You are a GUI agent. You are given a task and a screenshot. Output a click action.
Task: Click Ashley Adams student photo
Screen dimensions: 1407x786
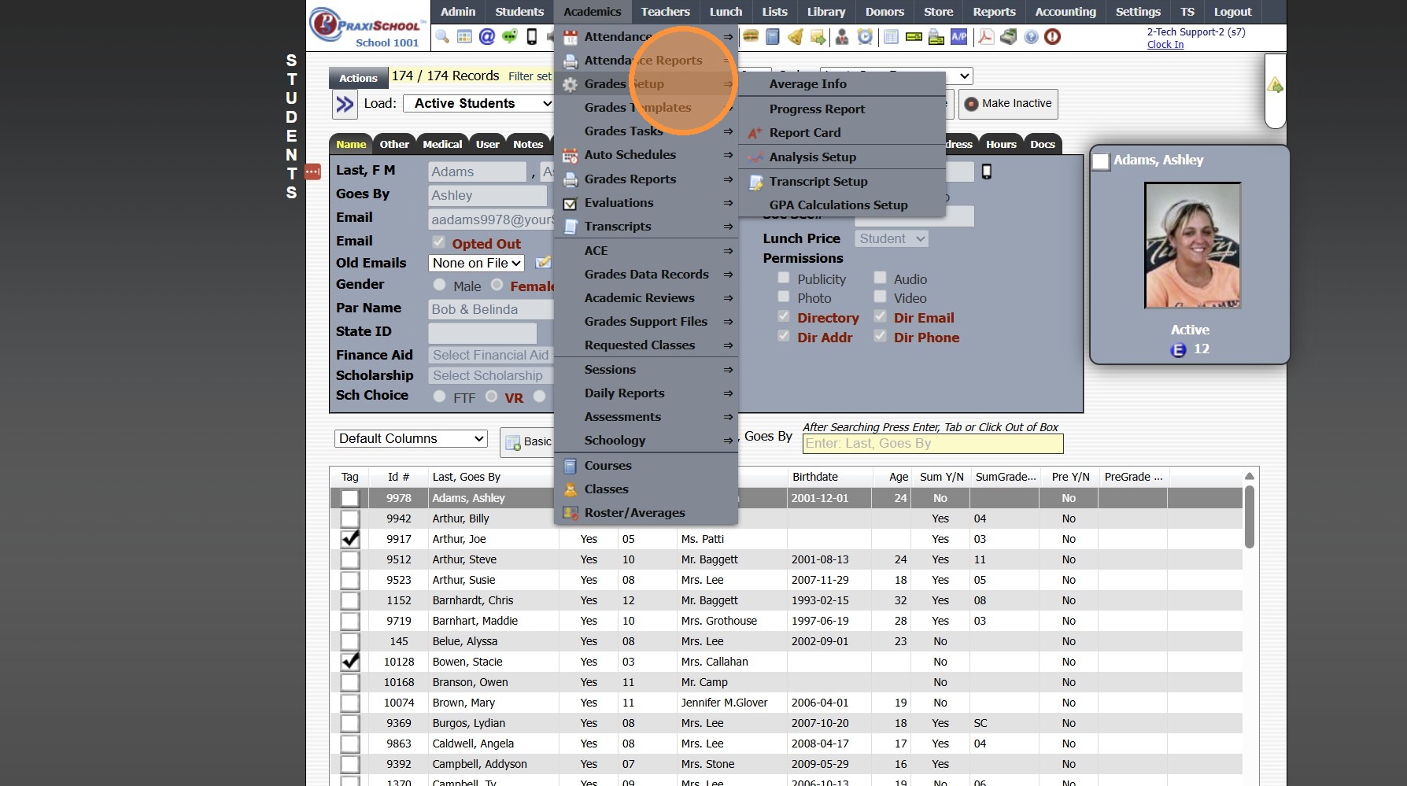pos(1192,245)
